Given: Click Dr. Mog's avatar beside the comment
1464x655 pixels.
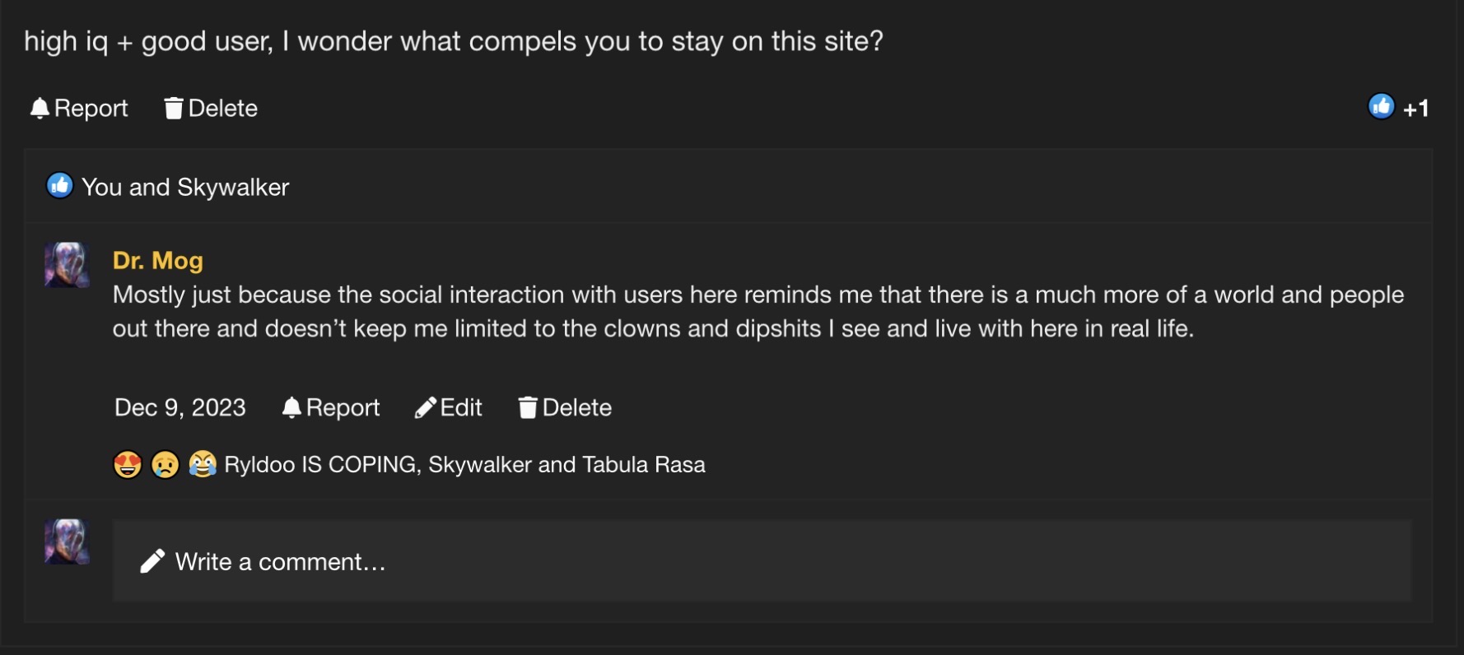Looking at the screenshot, I should (67, 265).
